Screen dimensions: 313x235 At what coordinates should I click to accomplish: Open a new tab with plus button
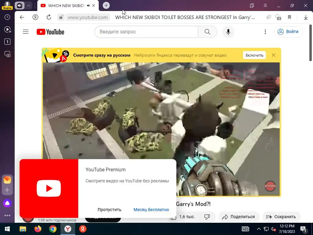pyautogui.click(x=106, y=6)
